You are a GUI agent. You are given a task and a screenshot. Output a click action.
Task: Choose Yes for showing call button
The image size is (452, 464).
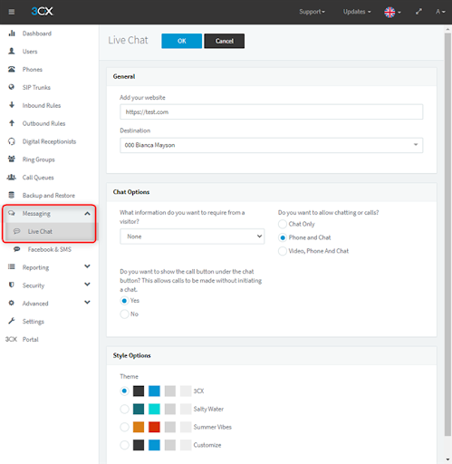(124, 301)
